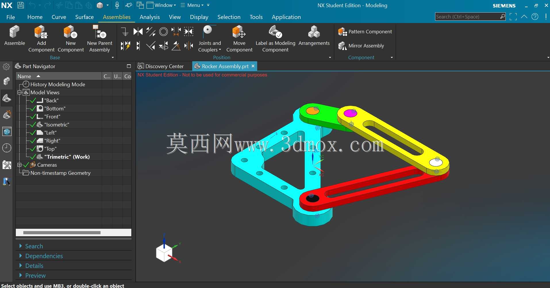
Task: Switch to the Home ribbon tab
Action: (x=35, y=17)
